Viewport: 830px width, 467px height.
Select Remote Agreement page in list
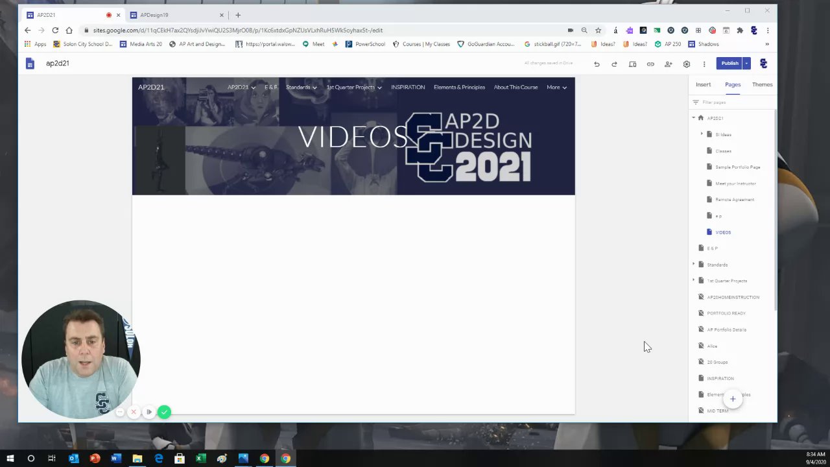734,200
